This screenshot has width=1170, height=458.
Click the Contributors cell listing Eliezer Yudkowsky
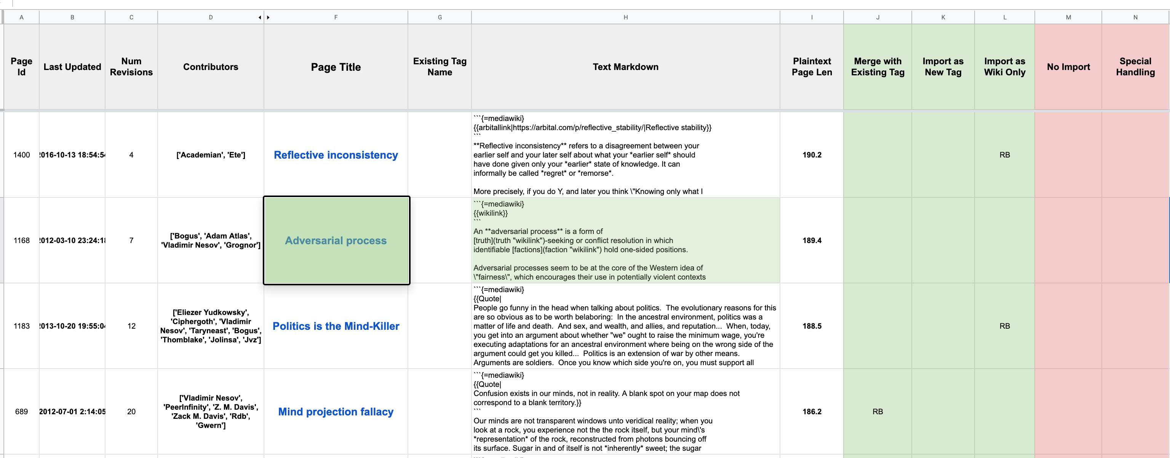tap(210, 326)
